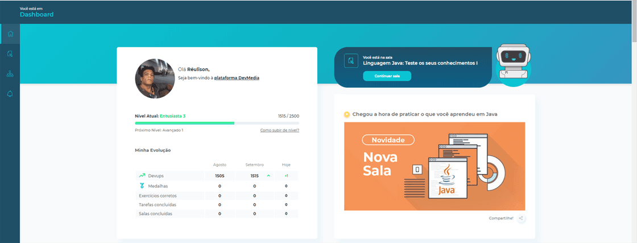Open the Nova Sala Java banner
Viewport: 637px width, 243px height.
coord(435,166)
